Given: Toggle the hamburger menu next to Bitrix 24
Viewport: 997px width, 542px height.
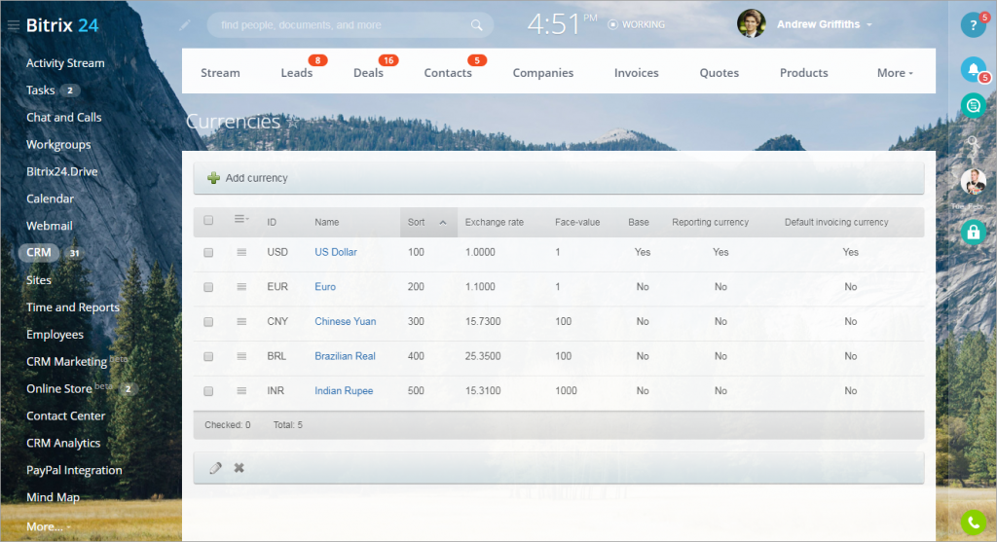Looking at the screenshot, I should pyautogui.click(x=14, y=25).
